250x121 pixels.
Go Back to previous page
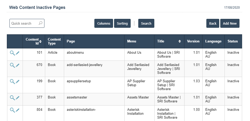click(x=213, y=23)
